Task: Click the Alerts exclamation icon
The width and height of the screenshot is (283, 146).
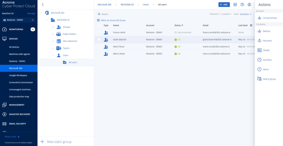Action: pos(259,69)
